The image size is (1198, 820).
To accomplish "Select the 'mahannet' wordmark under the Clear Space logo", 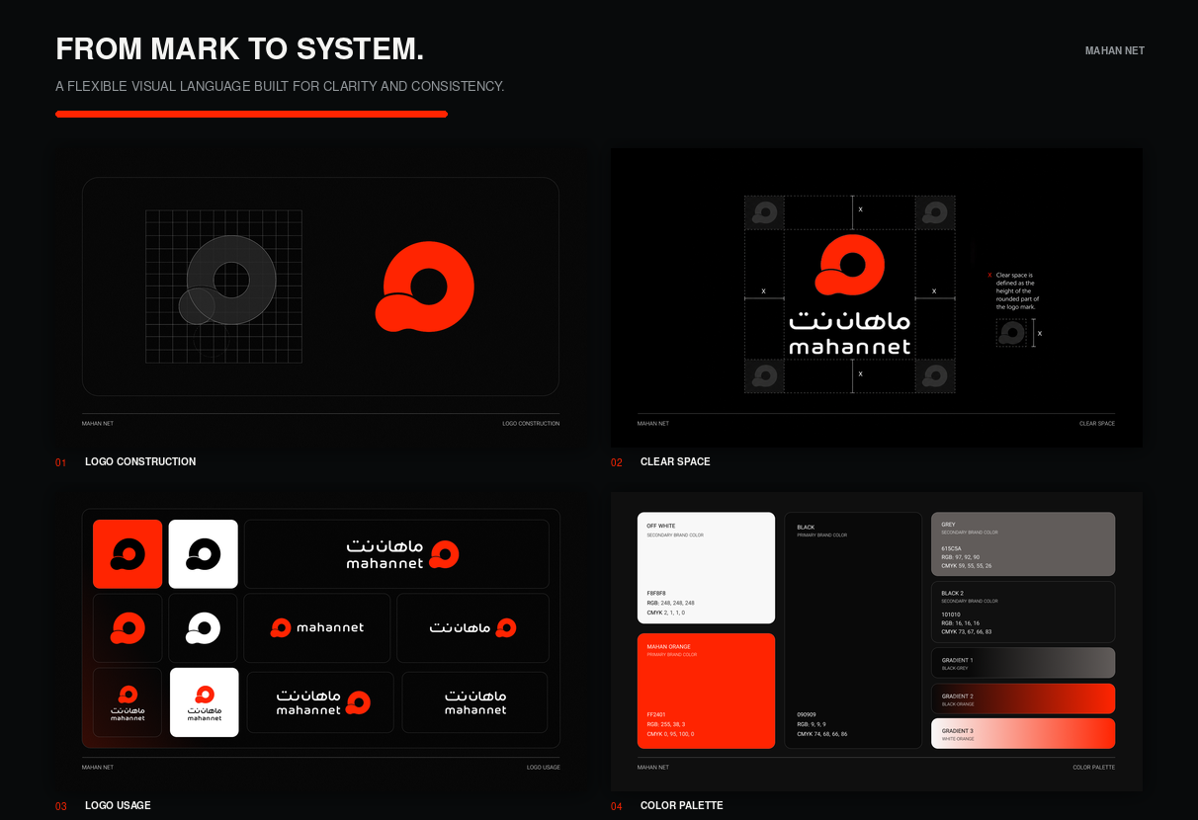I will click(x=850, y=347).
